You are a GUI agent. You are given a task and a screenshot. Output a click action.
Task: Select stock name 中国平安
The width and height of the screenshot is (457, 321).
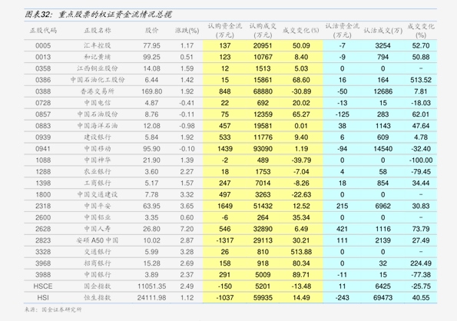click(x=98, y=206)
